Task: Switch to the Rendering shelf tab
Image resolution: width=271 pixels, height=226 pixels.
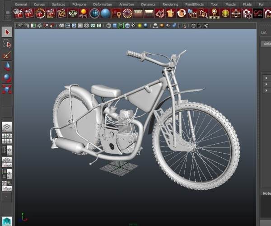Action: pos(170,5)
